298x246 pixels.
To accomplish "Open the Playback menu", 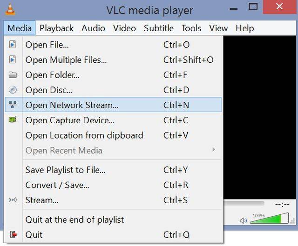I will [x=56, y=28].
